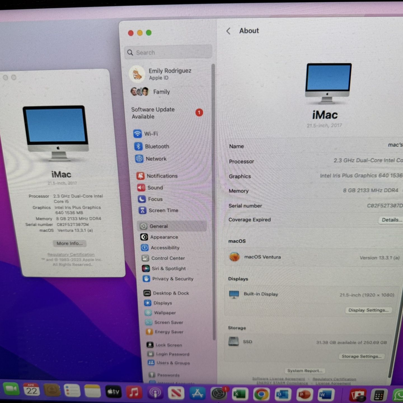Open Screen Time settings
The image size is (403, 403).
click(x=158, y=210)
